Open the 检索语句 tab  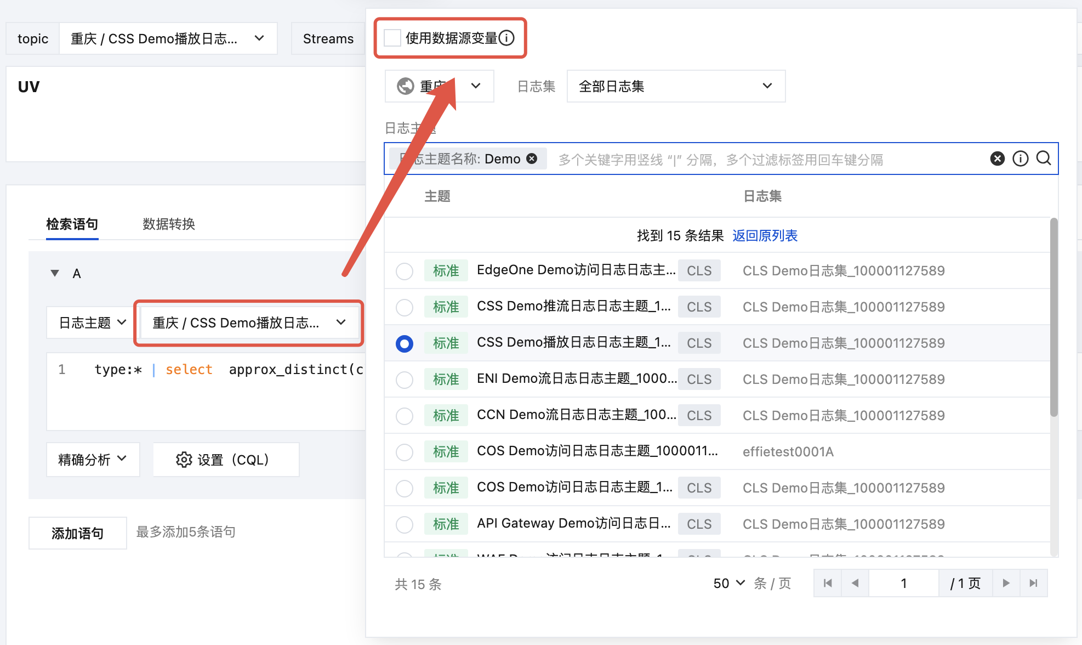[x=72, y=224]
